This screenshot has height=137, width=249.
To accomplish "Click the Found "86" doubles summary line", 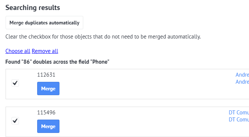I will [x=57, y=62].
